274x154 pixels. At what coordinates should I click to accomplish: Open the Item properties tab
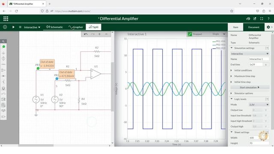(x=235, y=27)
